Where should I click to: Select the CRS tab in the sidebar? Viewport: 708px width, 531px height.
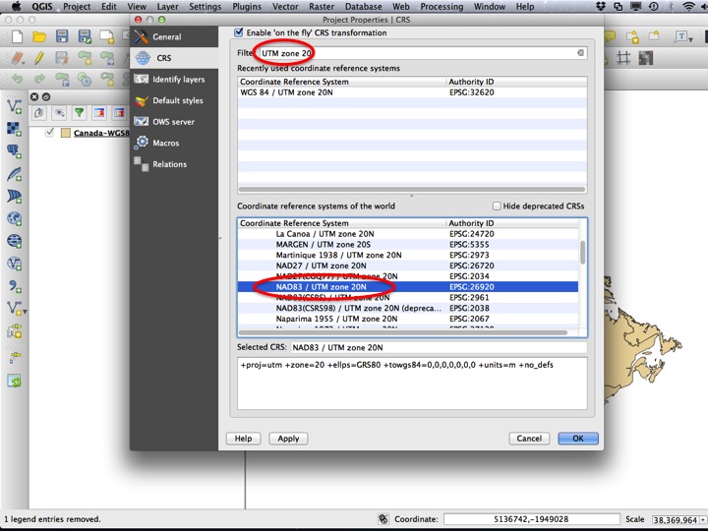[174, 58]
